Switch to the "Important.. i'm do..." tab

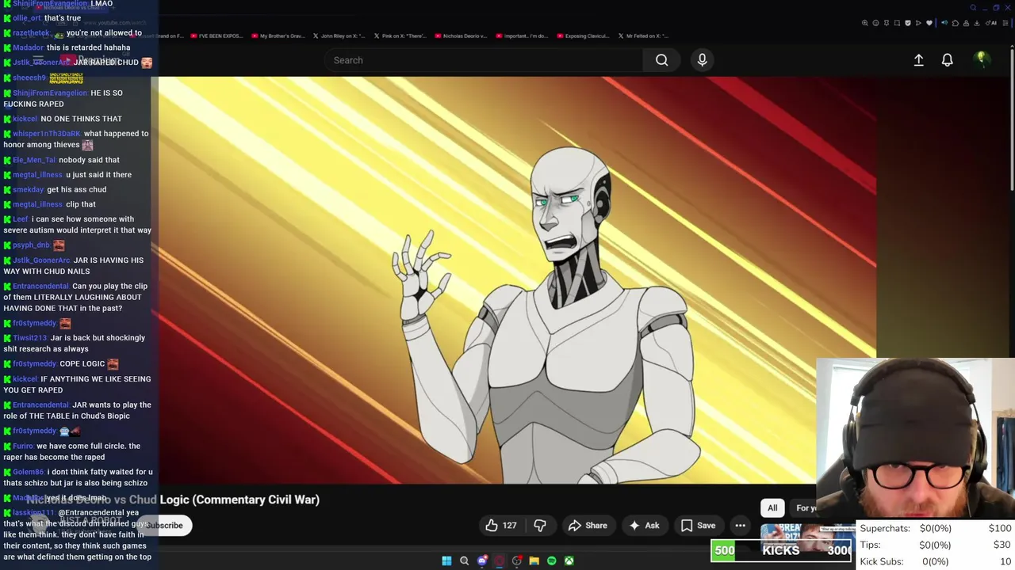click(x=523, y=36)
